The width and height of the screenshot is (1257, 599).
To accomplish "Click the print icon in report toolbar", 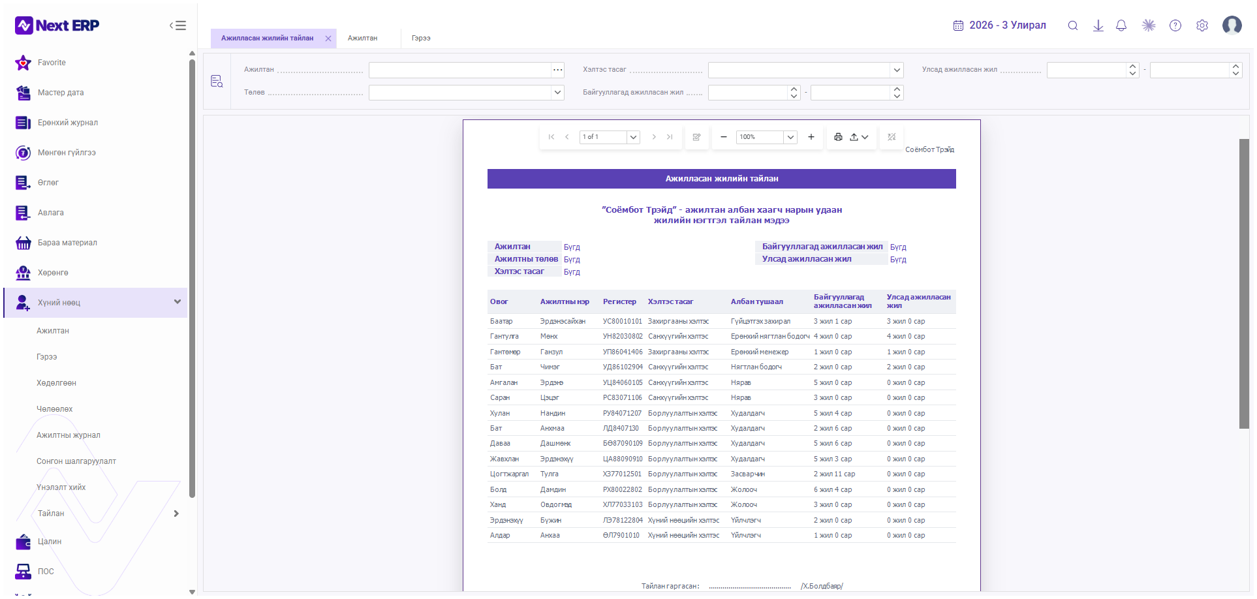I will pos(838,137).
